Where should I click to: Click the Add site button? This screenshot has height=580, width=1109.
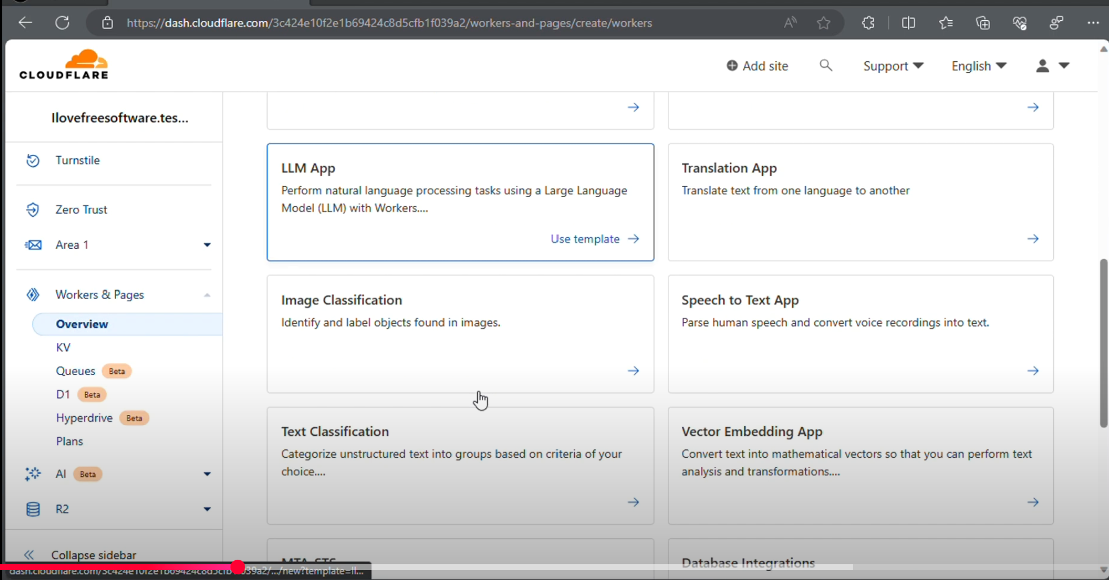[x=757, y=66]
